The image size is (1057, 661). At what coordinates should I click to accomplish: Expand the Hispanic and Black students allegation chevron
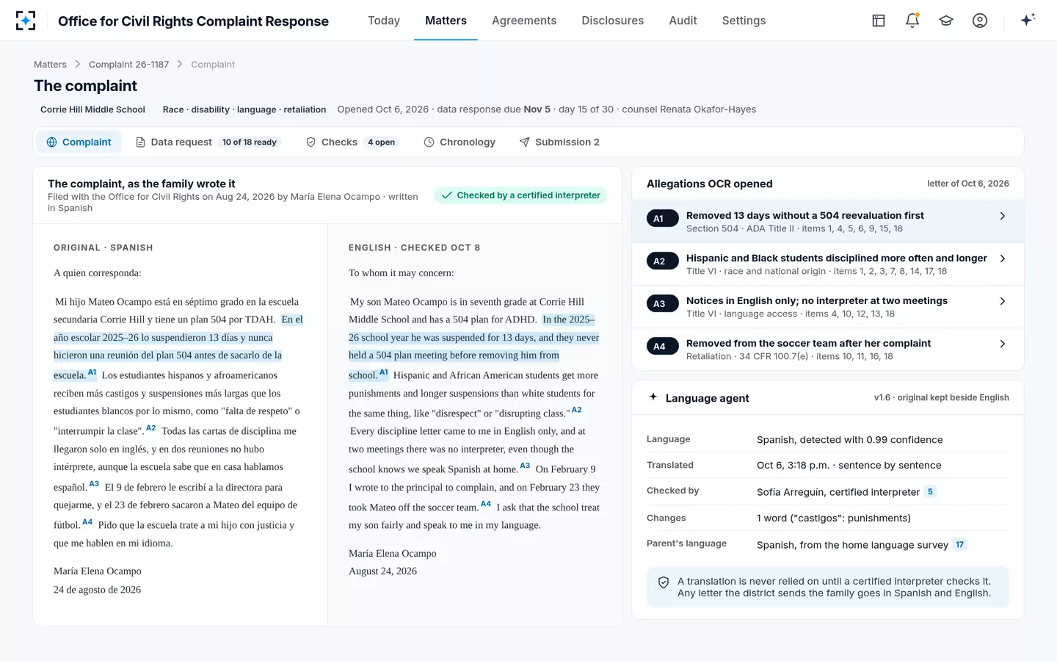tap(1003, 259)
